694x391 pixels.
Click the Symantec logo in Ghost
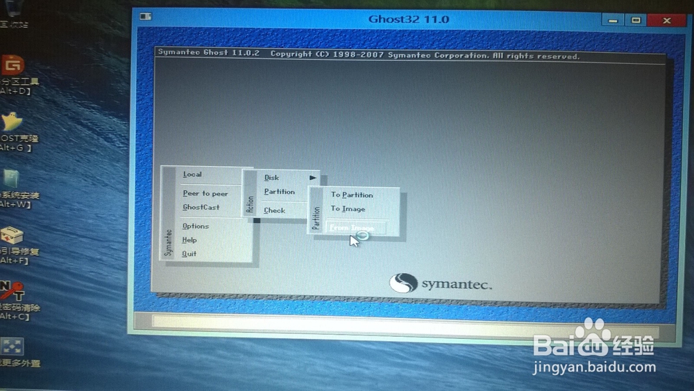(441, 283)
